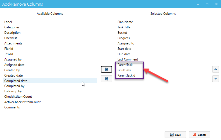This screenshot has width=221, height=140.
Task: Move selected column down with arrow
Action: pos(216,79)
